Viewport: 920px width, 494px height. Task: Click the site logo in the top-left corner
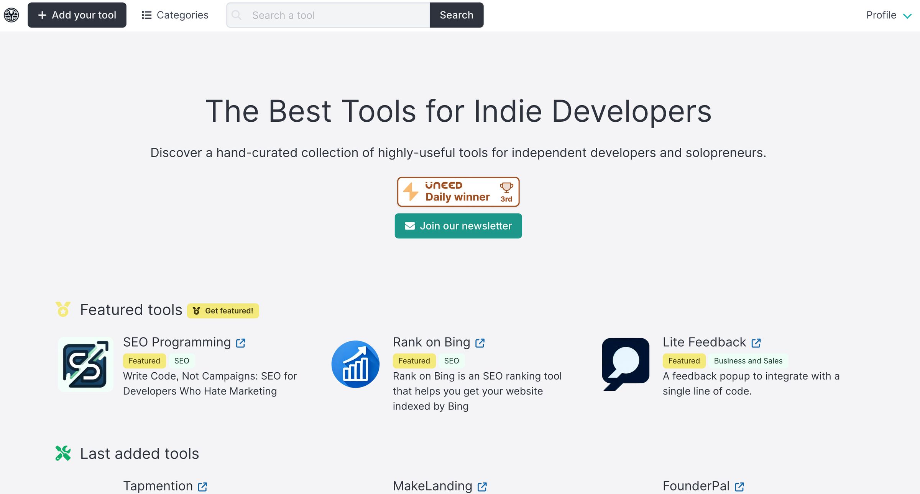11,15
